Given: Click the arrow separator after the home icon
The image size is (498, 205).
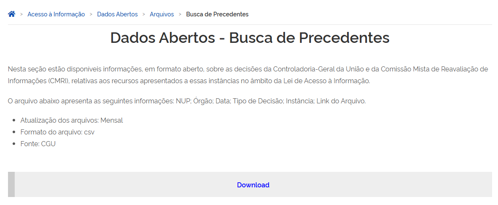Looking at the screenshot, I should [x=21, y=14].
